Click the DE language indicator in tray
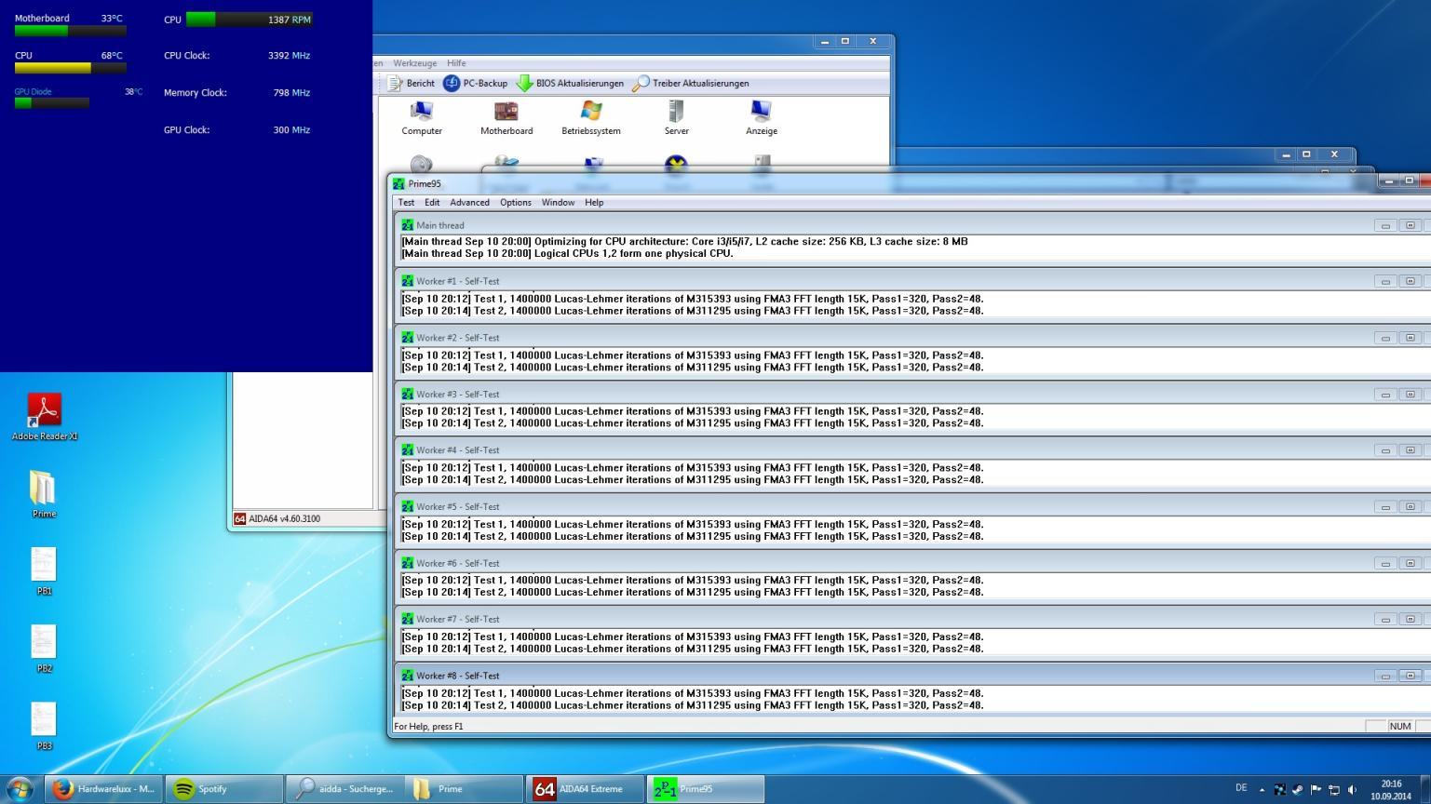Viewport: 1431px width, 804px height. 1241,788
